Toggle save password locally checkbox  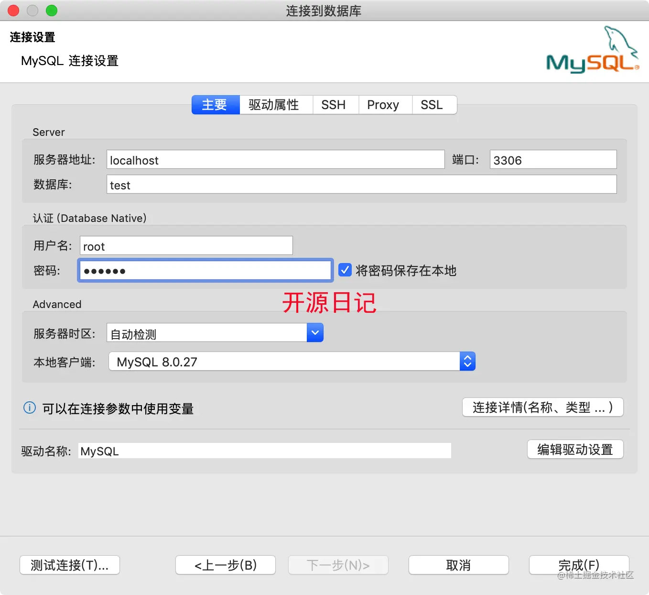[x=345, y=270]
